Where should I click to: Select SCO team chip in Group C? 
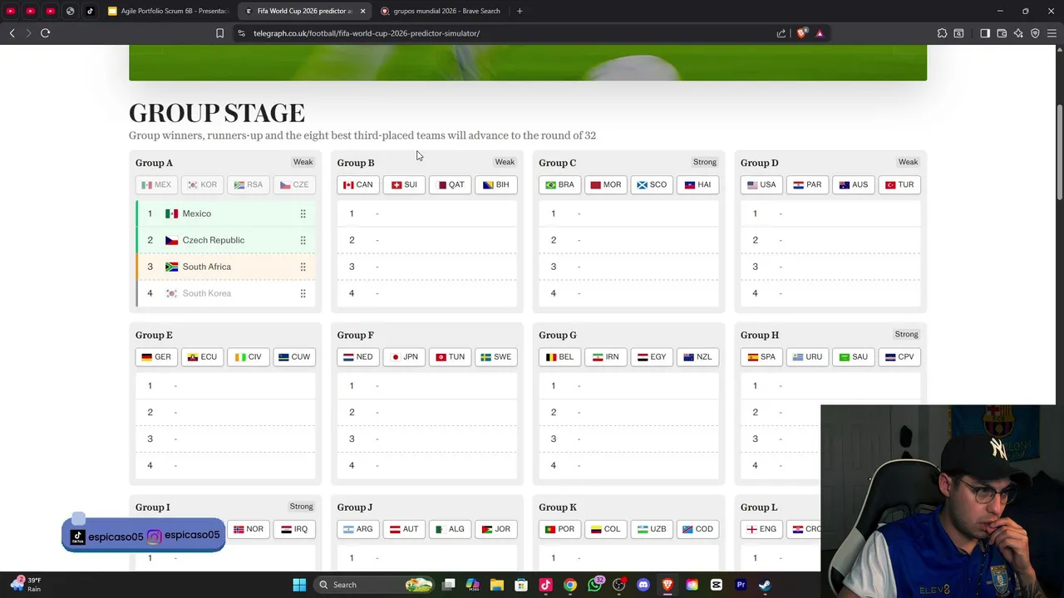(x=652, y=184)
